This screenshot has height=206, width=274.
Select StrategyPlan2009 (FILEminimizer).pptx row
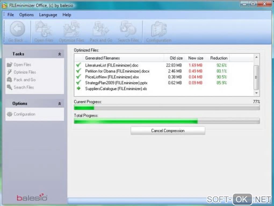164,83
